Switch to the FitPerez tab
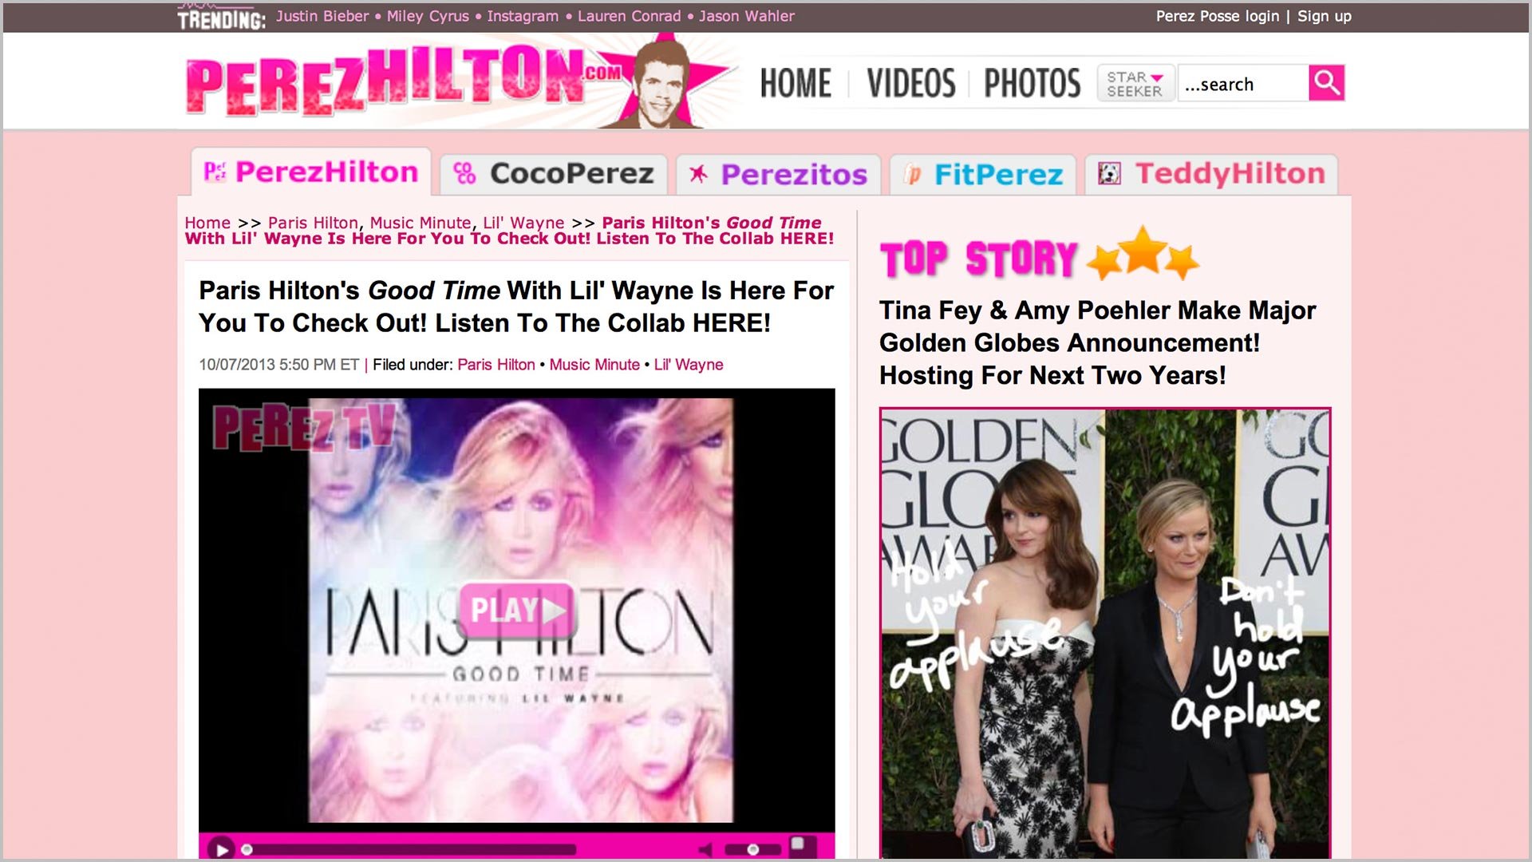 pos(983,175)
